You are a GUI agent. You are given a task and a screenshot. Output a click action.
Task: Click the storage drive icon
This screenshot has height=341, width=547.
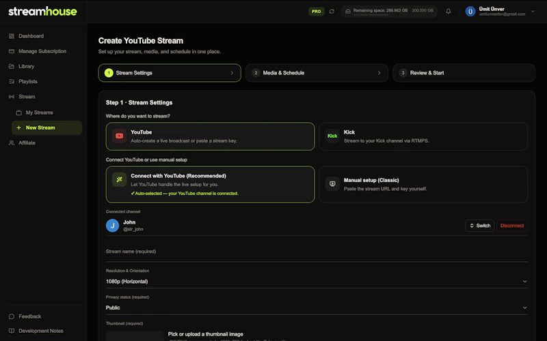click(x=348, y=12)
